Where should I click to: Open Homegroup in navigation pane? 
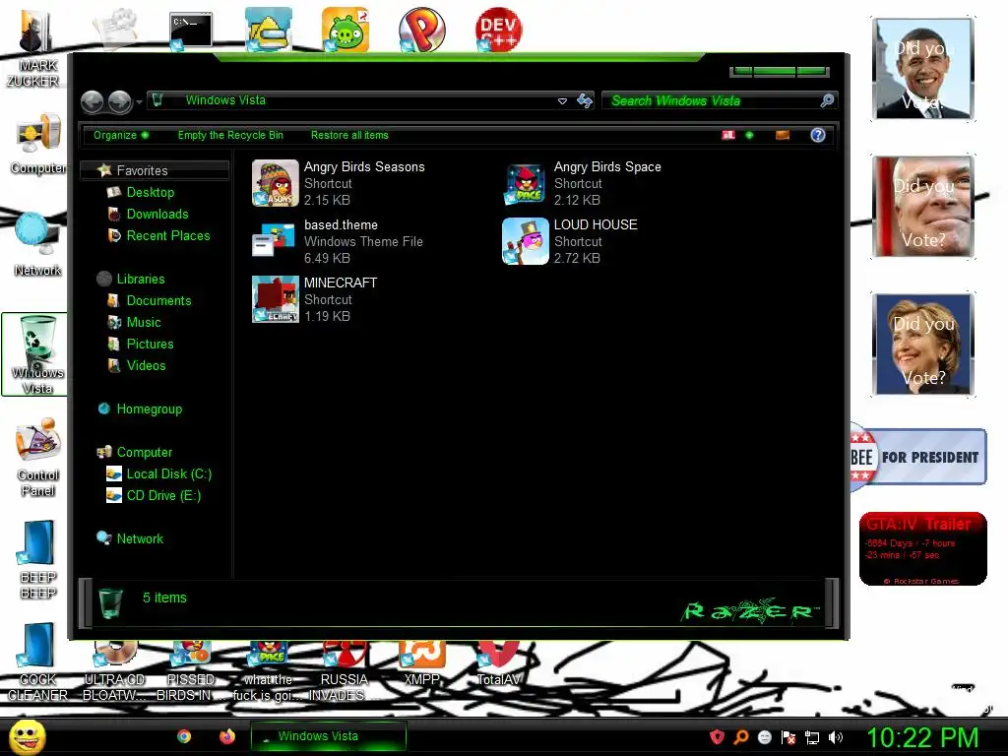tap(140, 409)
